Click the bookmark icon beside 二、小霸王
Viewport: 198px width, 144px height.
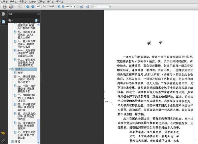pos(15,86)
